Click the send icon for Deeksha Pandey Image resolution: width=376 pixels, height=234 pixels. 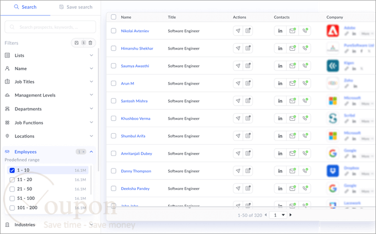[238, 189]
